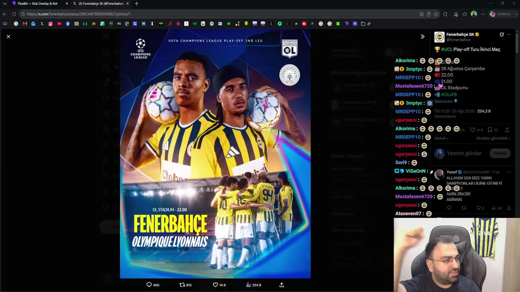This screenshot has height=292, width=520.
Task: Open the favorites list icon
Action: (x=465, y=14)
